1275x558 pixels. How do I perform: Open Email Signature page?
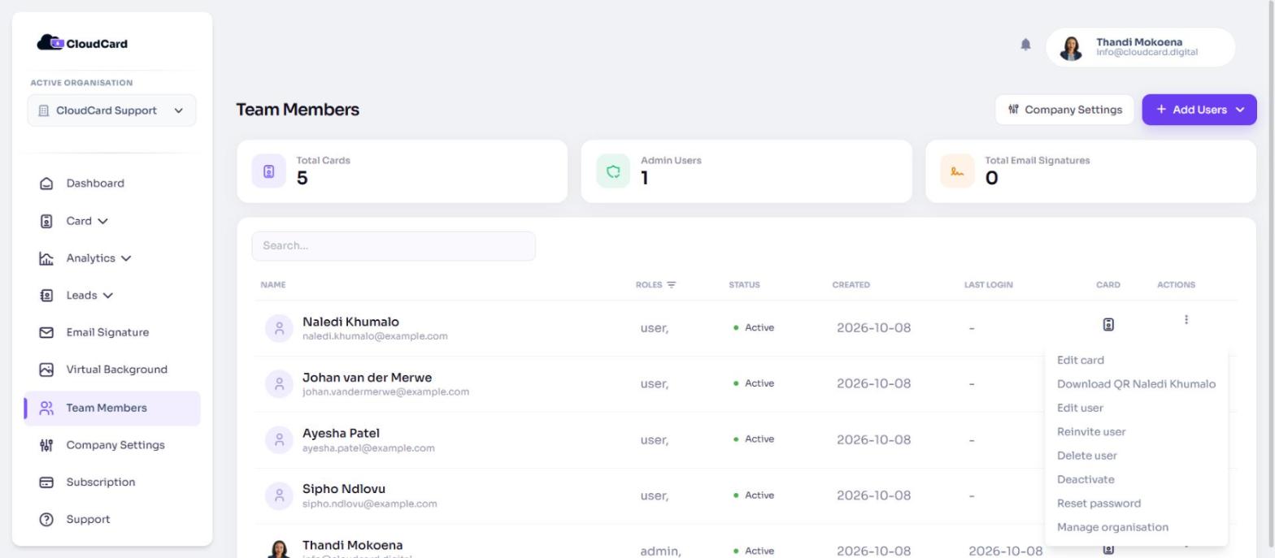pyautogui.click(x=107, y=332)
